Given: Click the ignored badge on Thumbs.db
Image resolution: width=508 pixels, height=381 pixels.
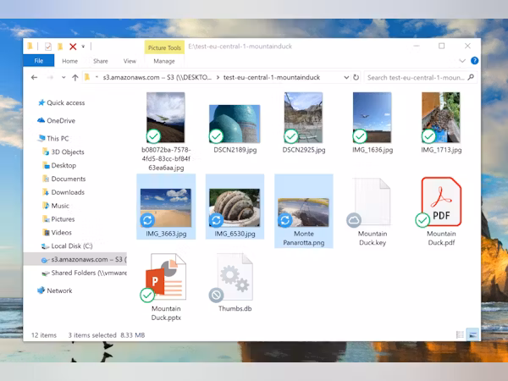Looking at the screenshot, I should pos(216,295).
